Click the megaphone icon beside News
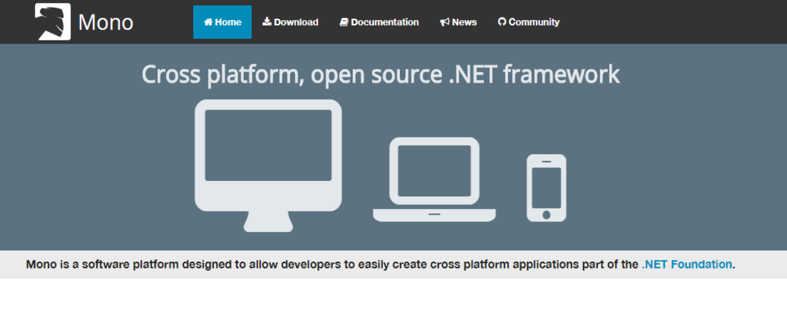Screen dimensions: 787x329 [445, 22]
